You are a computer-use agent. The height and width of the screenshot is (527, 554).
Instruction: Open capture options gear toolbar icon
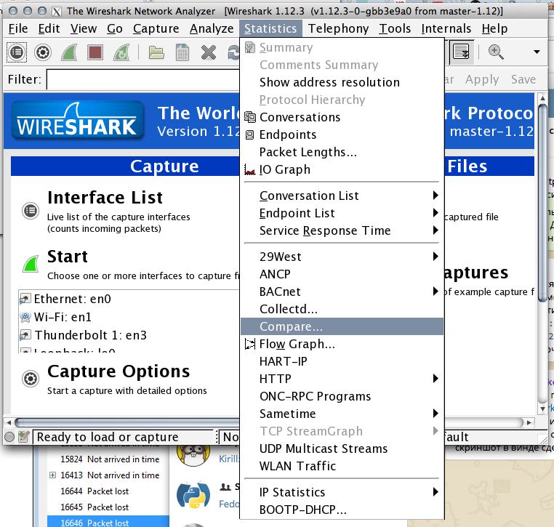[43, 52]
